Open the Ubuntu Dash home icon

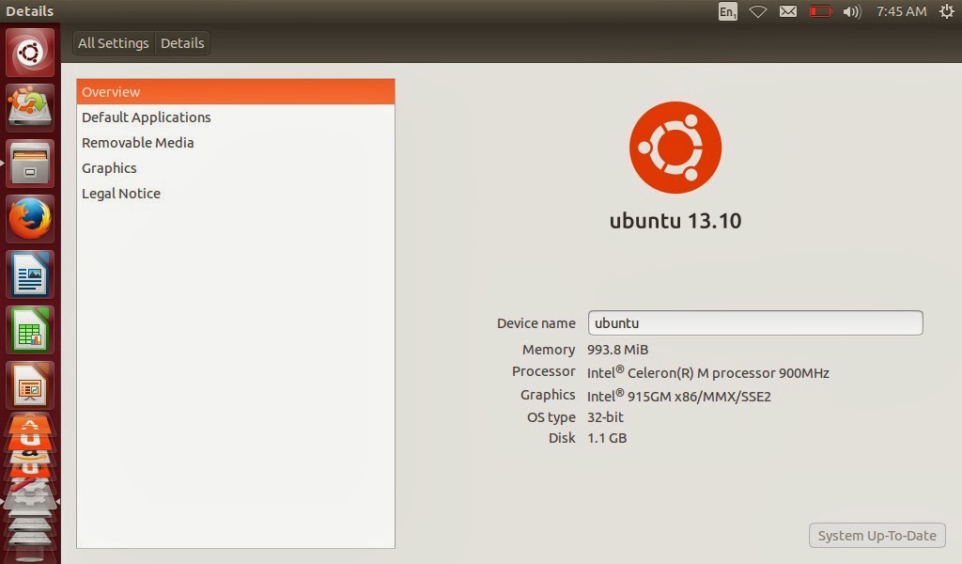tap(28, 53)
